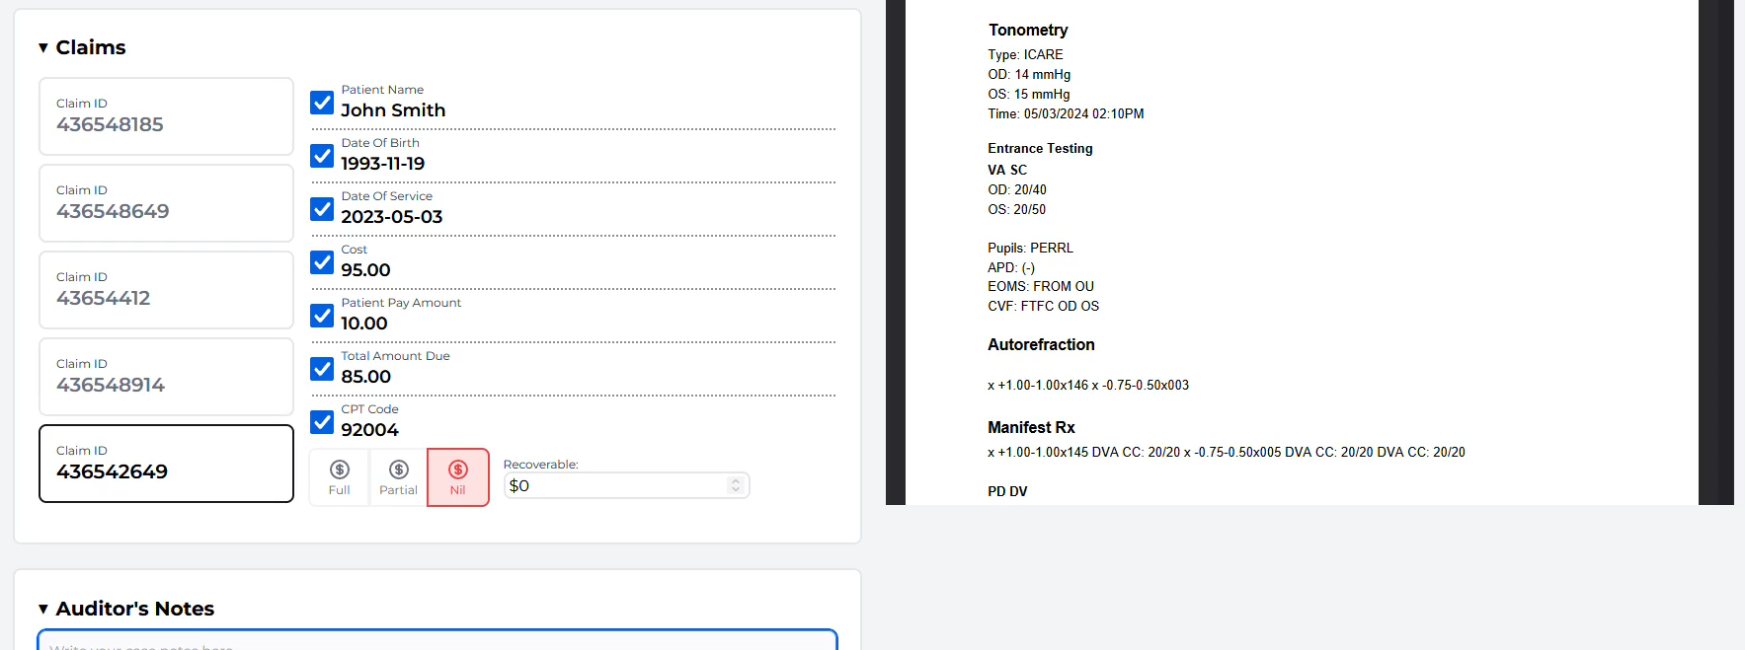Select the active claim 436542649
Screen dimensions: 1745x650
(166, 464)
